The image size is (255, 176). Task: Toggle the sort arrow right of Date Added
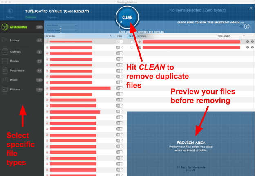pyautogui.click(x=244, y=36)
